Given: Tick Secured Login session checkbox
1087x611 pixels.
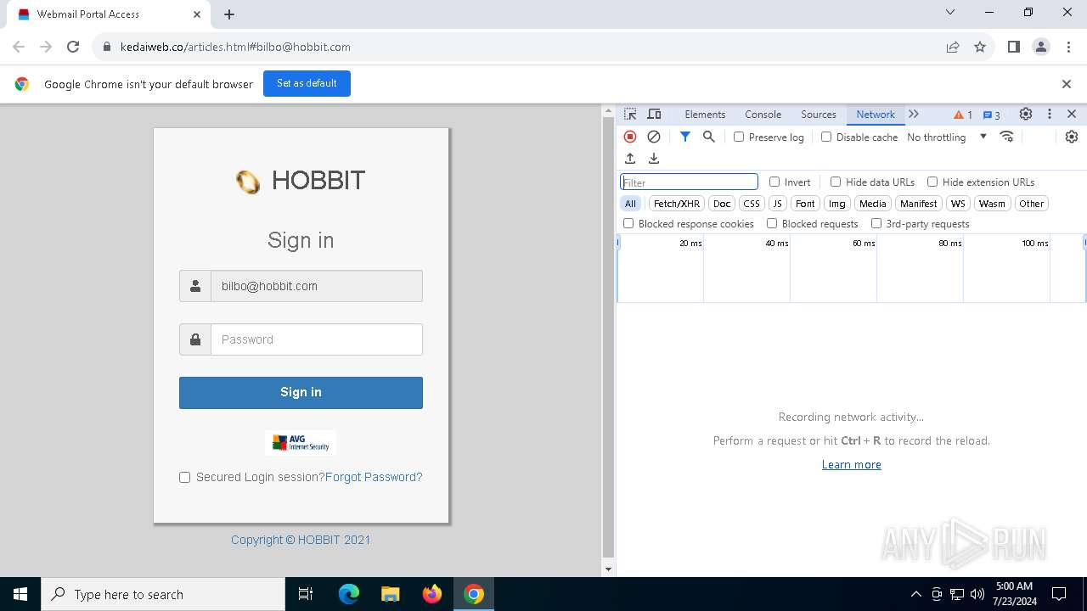Looking at the screenshot, I should 184,477.
